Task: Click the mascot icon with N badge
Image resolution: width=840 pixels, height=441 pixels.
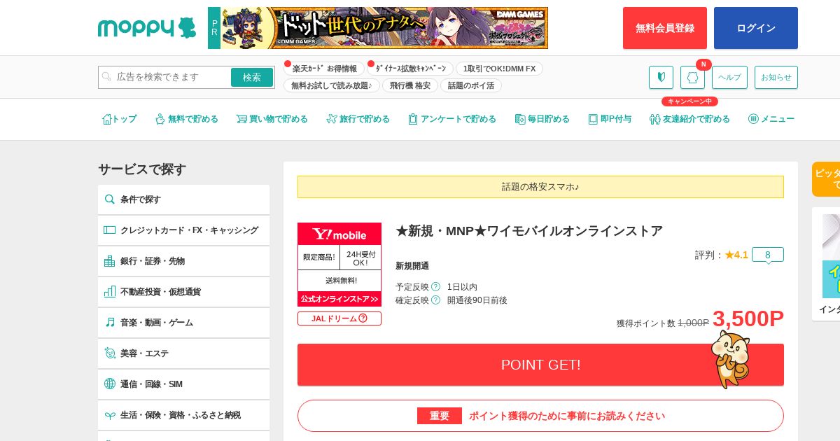Action: [692, 77]
